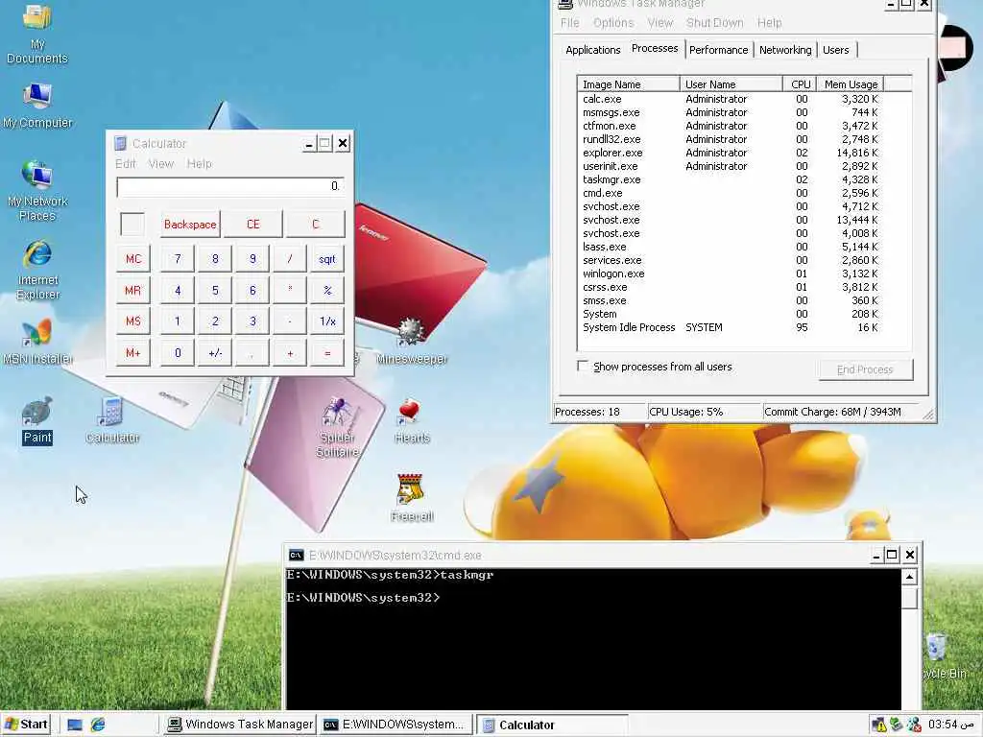Open Task Manager Shut Down menu
Screen dimensions: 983x737
coord(714,23)
